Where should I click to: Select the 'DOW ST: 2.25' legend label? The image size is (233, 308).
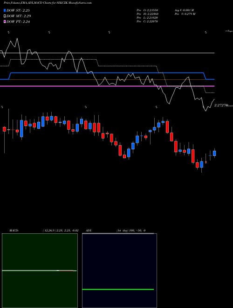(18, 10)
